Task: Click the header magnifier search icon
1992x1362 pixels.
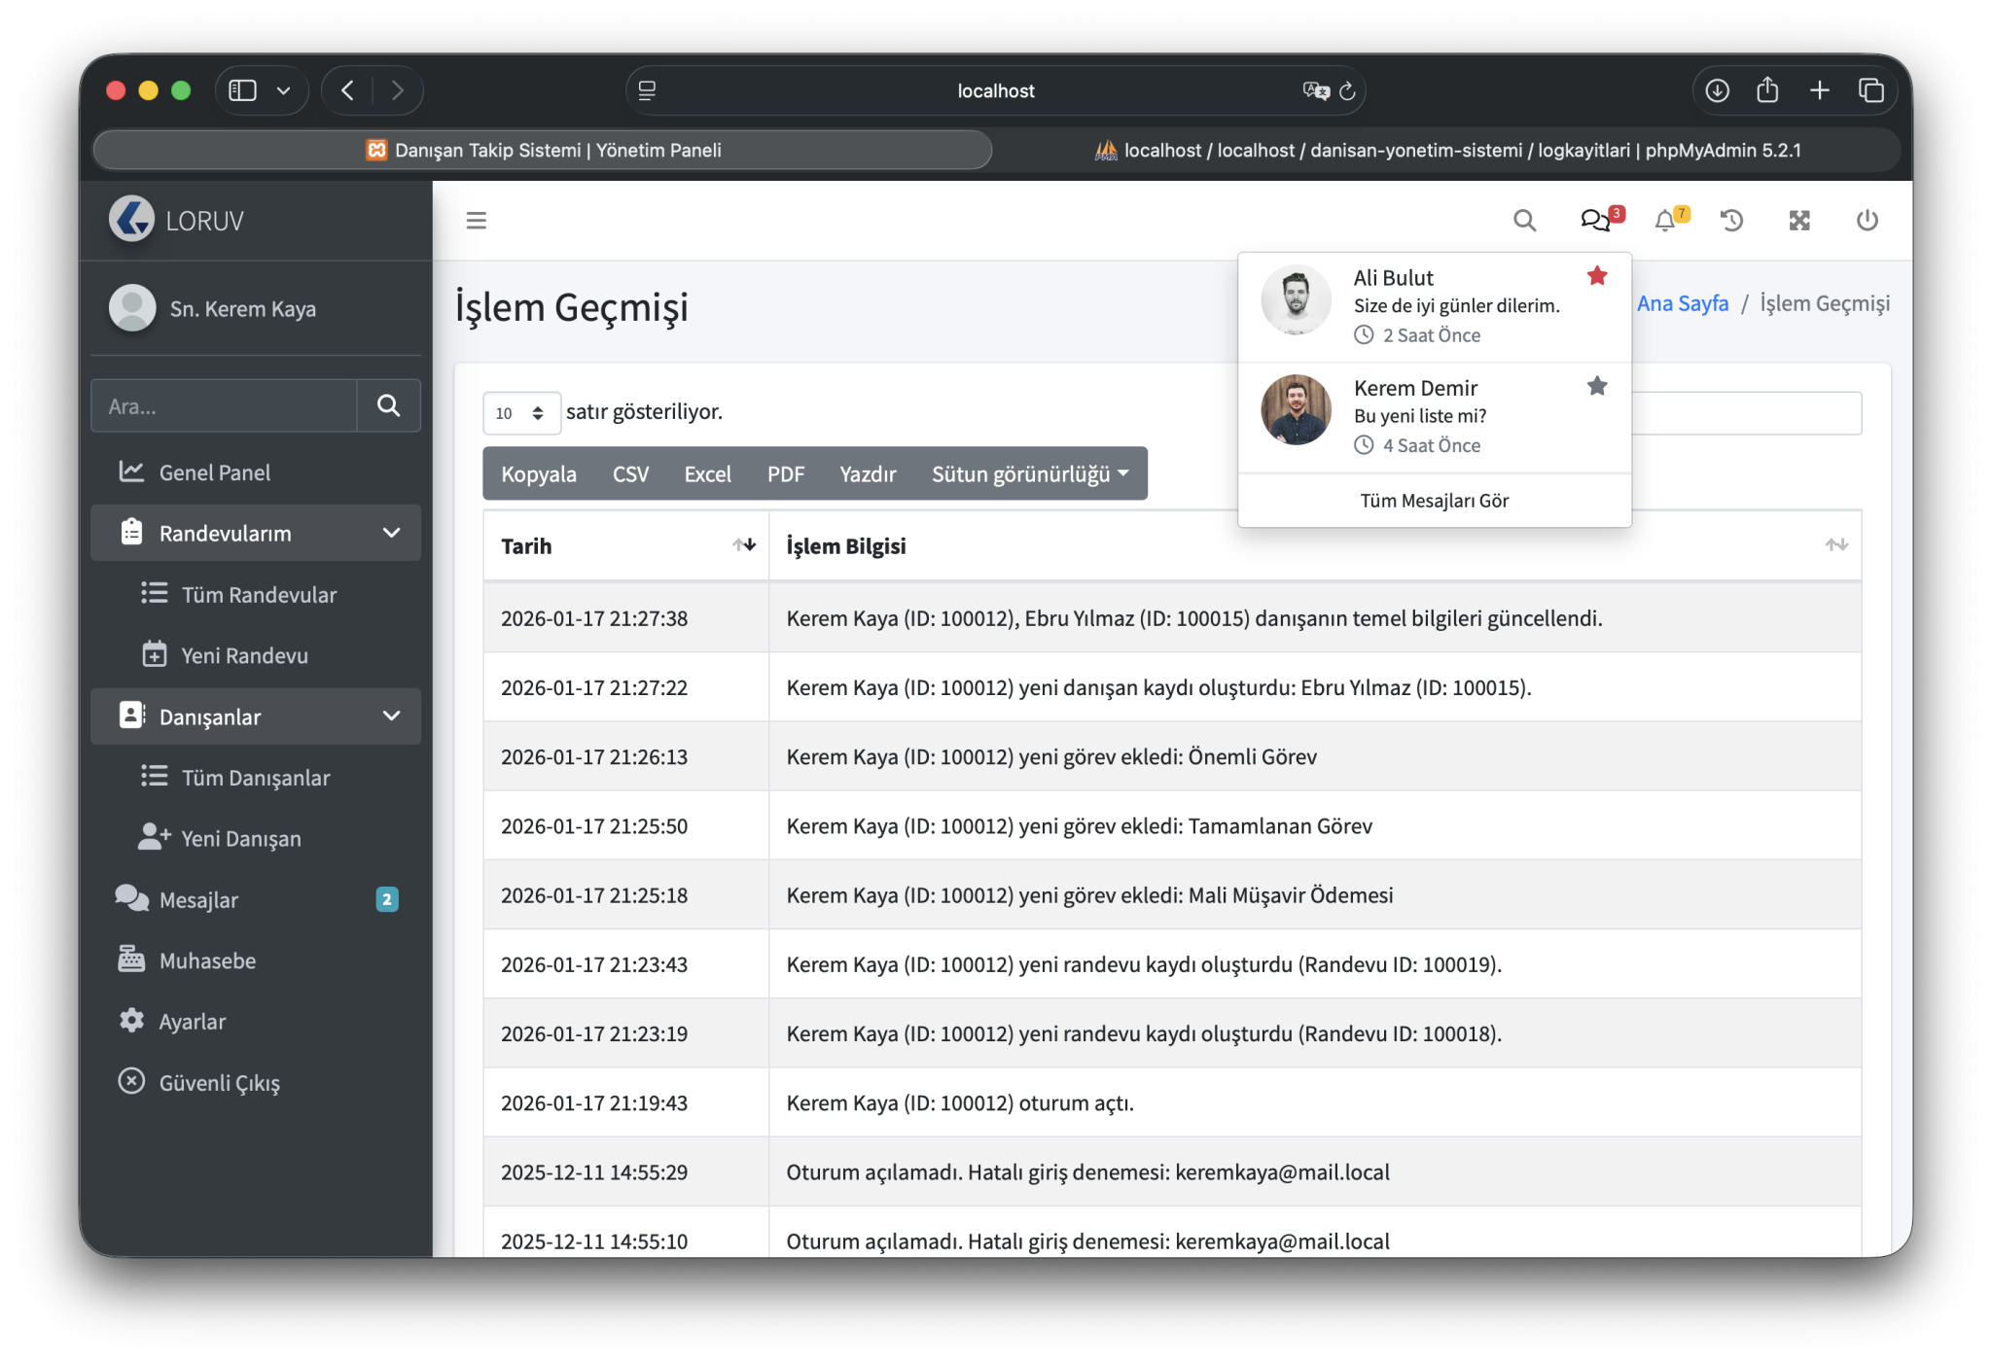Action: click(x=1524, y=221)
